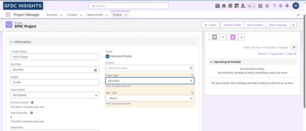This screenshot has width=306, height=131.
Task: Click the Update Details button
Action: tap(232, 25)
